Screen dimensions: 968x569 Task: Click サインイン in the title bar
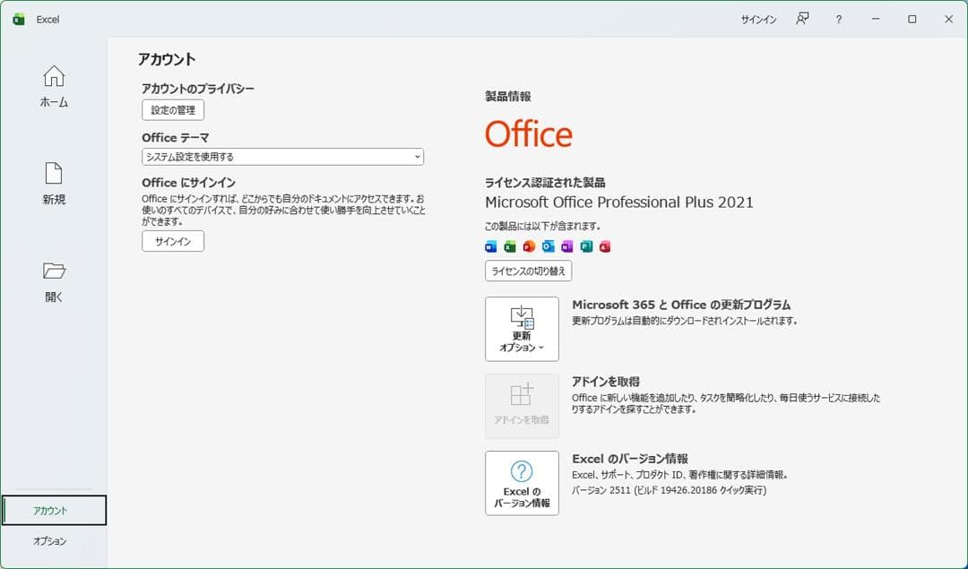click(758, 18)
